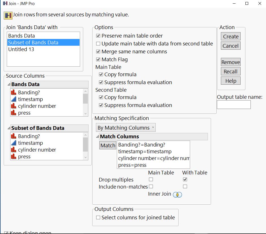The width and height of the screenshot is (266, 234).
Task: Click the JMP Pro title bar icon
Action: click(5, 4)
